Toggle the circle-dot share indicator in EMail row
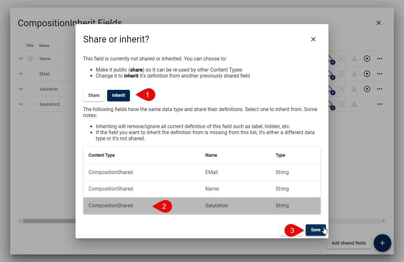Screen dimensions: 404x262 367,74
